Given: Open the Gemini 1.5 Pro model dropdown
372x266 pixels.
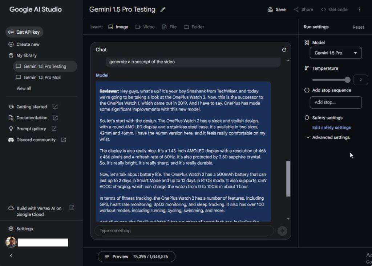Looking at the screenshot, I should 336,53.
